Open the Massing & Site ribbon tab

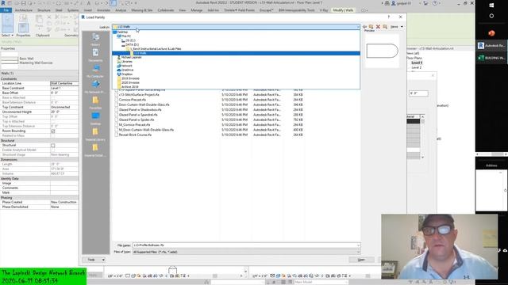coord(142,10)
